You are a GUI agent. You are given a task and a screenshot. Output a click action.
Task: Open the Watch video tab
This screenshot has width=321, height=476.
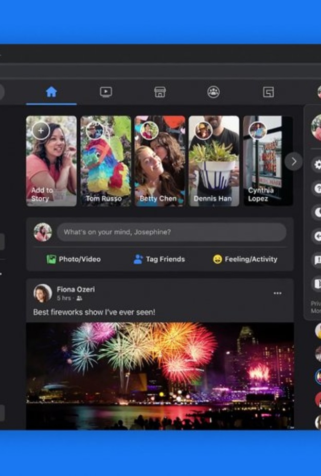[106, 92]
